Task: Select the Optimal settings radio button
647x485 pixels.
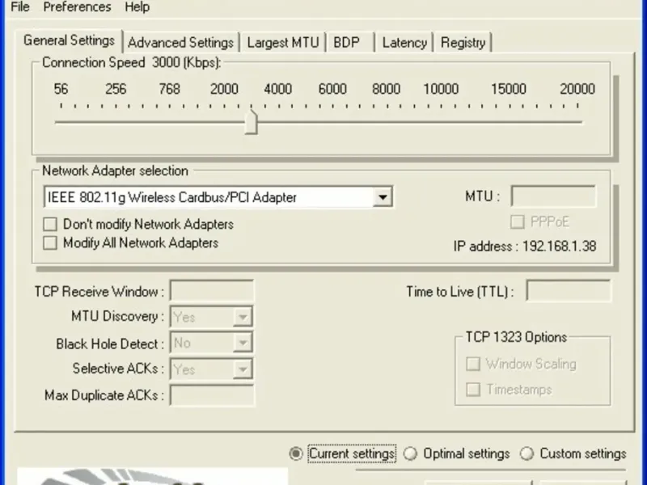Action: coord(410,453)
